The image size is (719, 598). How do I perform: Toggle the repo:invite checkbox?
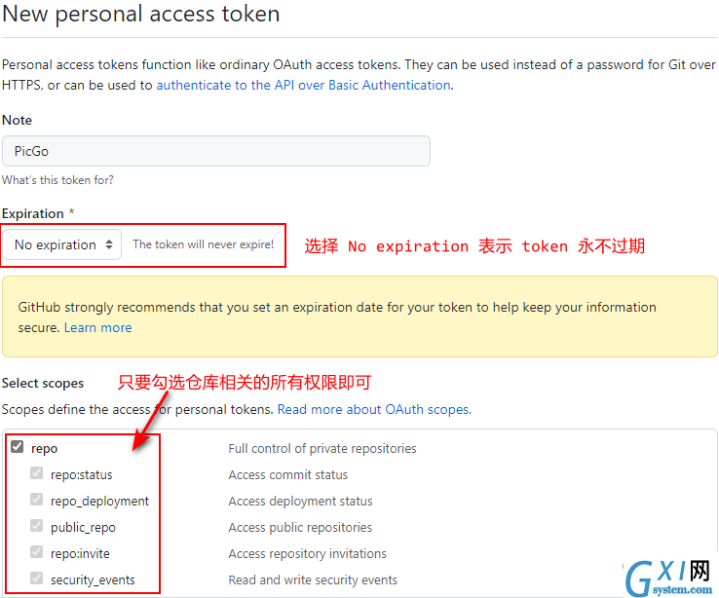click(x=37, y=551)
